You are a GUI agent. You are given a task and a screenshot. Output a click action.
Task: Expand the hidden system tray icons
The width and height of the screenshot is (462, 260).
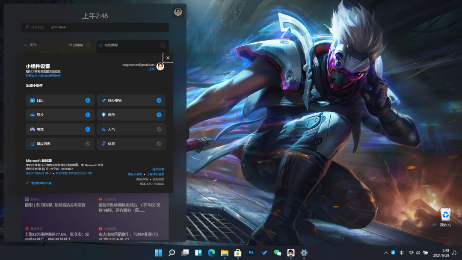(386, 253)
